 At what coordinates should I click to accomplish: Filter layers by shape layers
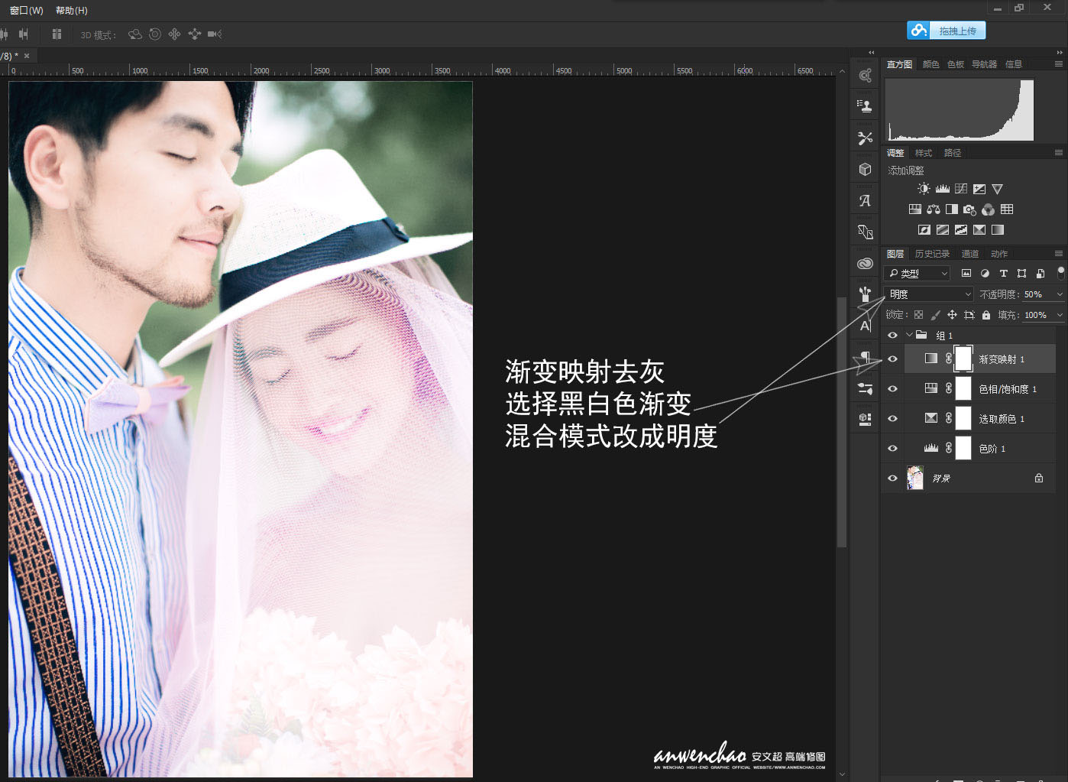[x=1021, y=273]
